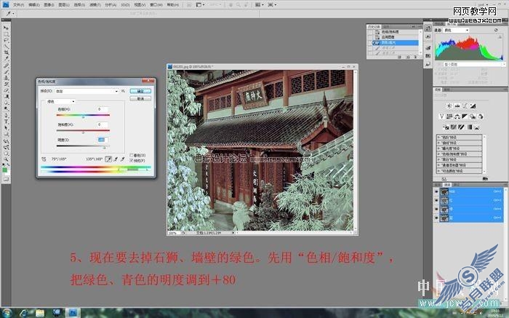This screenshot has height=318, width=509.
Task: Open the 绿色 color range dropdown
Action: coord(61,102)
